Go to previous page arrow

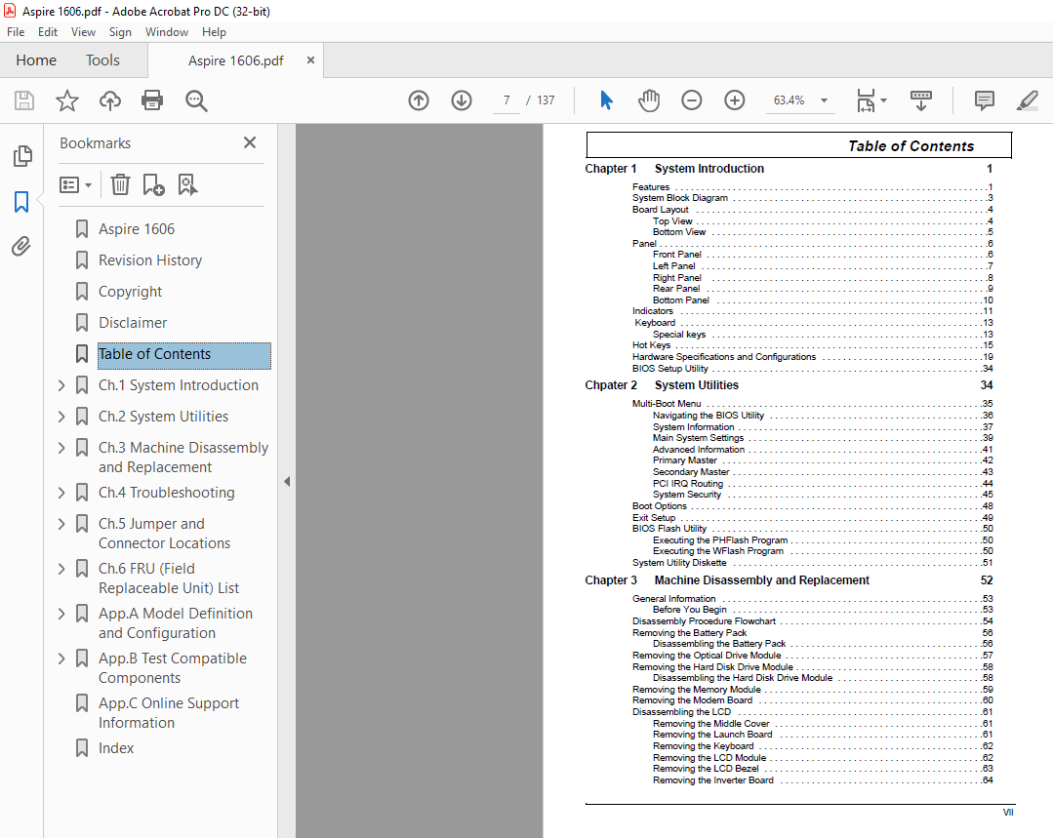pyautogui.click(x=419, y=100)
